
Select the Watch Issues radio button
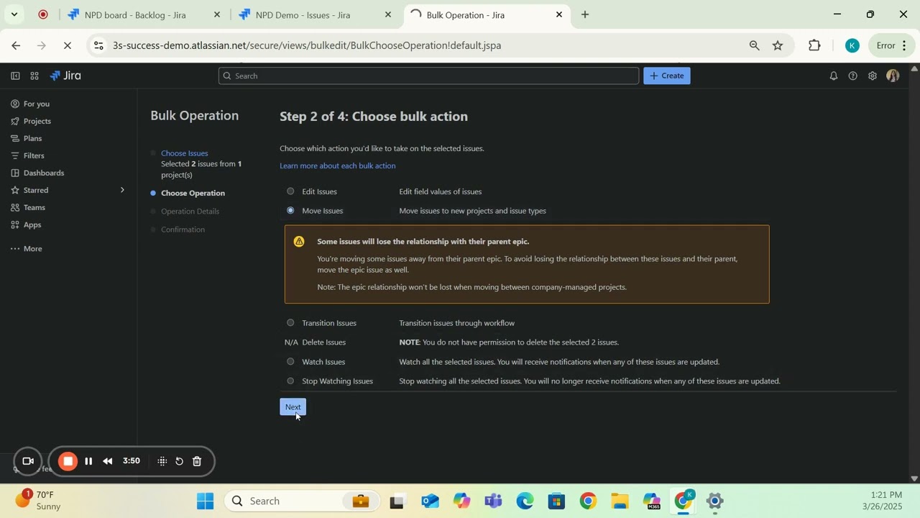290,362
